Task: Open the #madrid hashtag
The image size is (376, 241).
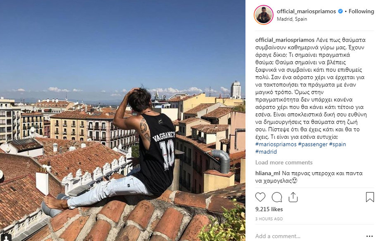Action: 266,152
